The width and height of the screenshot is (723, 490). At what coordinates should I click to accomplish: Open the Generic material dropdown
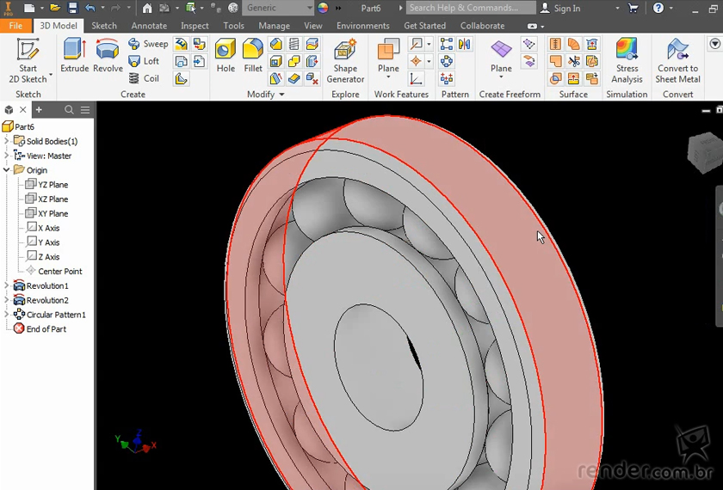point(278,8)
